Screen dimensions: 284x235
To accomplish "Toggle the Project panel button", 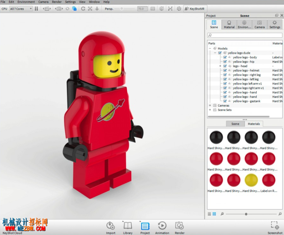I will 145,228.
